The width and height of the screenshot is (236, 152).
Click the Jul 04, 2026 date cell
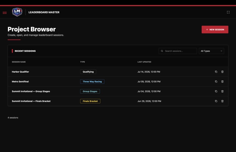149,91
